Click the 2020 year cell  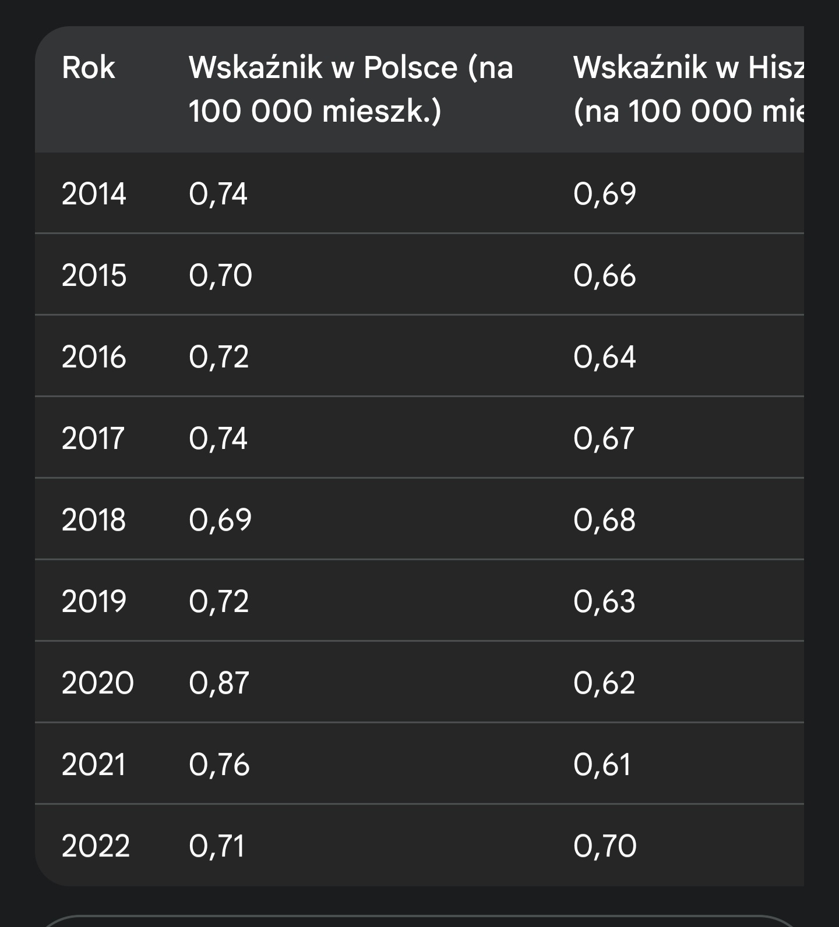[x=97, y=683]
